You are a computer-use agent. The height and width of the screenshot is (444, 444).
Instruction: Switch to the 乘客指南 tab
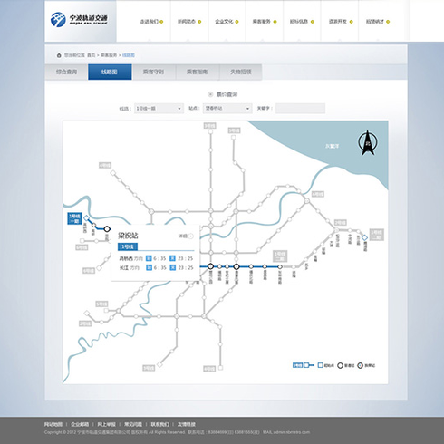[197, 72]
